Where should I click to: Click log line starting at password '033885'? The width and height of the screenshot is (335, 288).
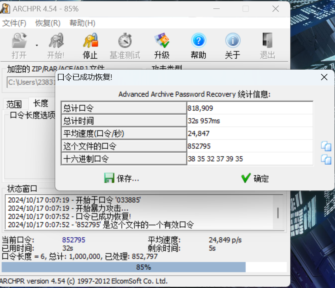(x=74, y=200)
